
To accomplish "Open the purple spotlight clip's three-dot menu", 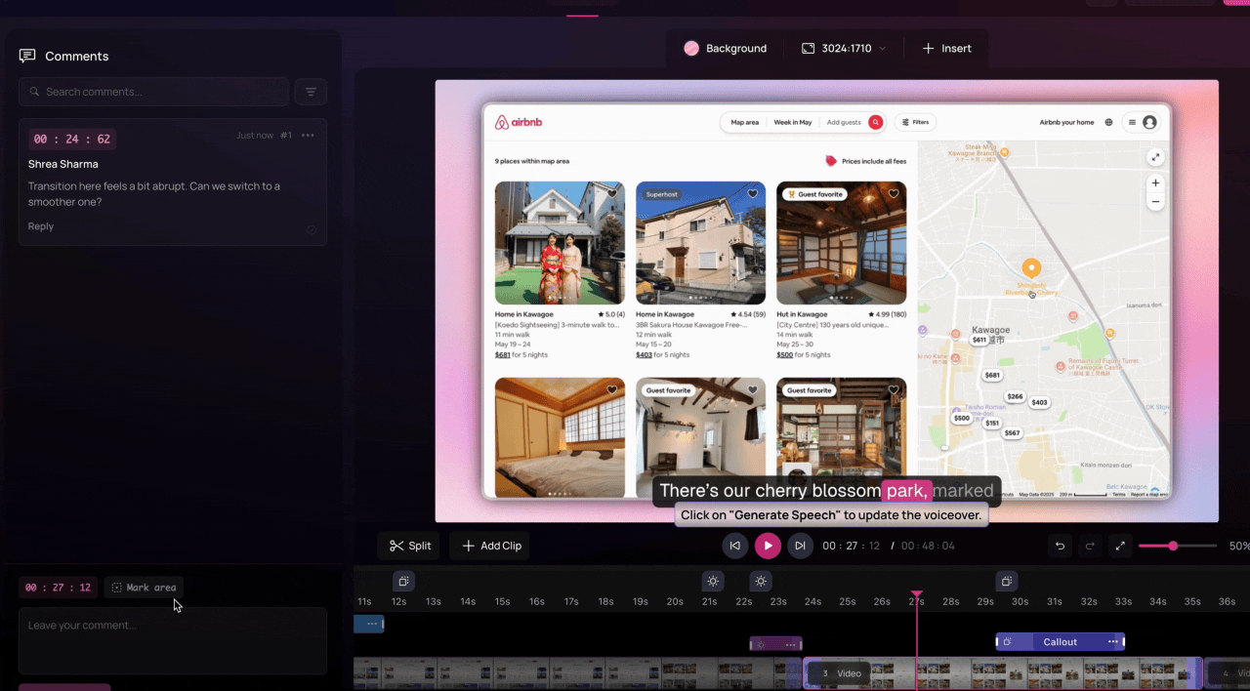I will pos(790,644).
